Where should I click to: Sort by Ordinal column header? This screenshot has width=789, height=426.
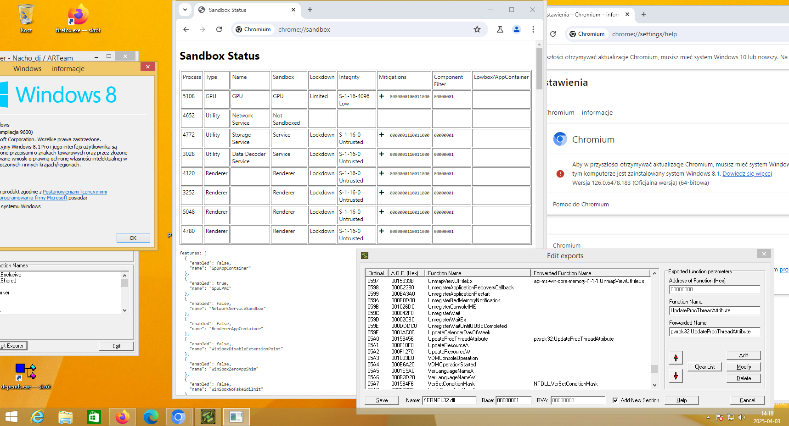point(377,273)
